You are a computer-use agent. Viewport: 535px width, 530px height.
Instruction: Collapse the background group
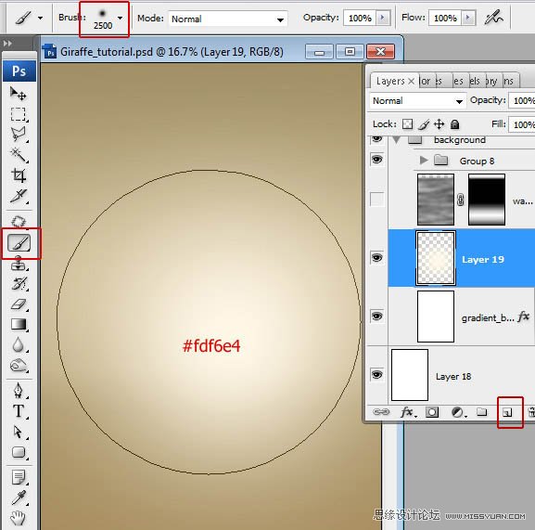[396, 139]
